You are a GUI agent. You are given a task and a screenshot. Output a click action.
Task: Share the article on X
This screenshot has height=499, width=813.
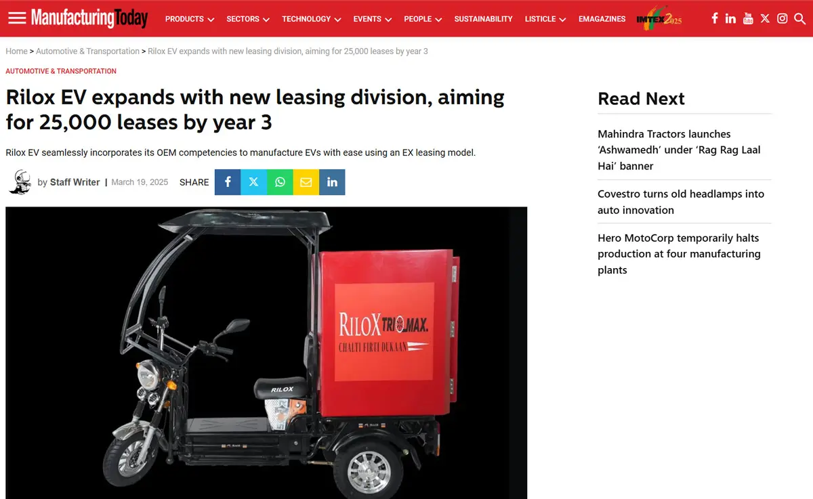coord(253,182)
